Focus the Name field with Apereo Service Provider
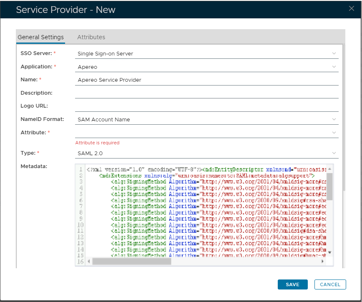362x302 pixels. [x=206, y=80]
